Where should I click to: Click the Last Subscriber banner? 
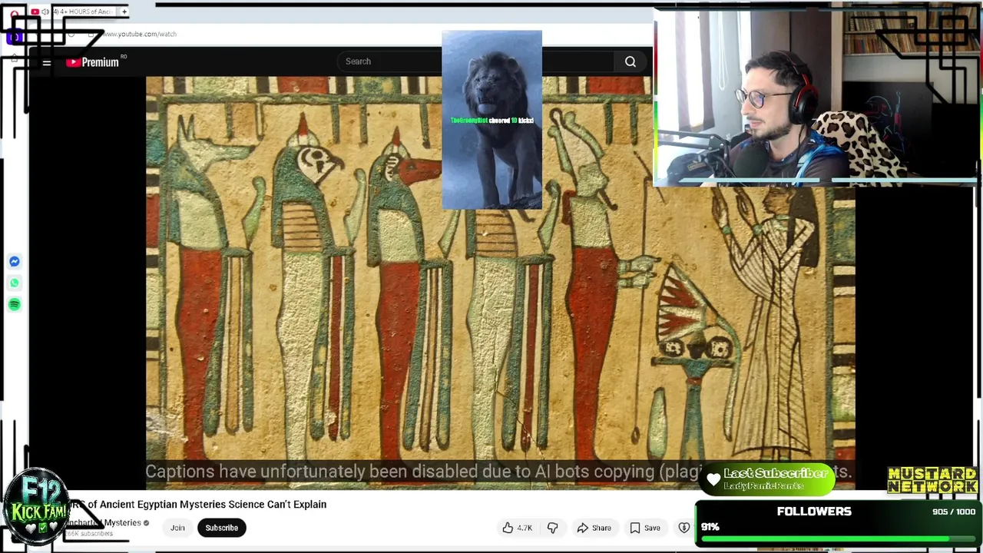tap(768, 479)
